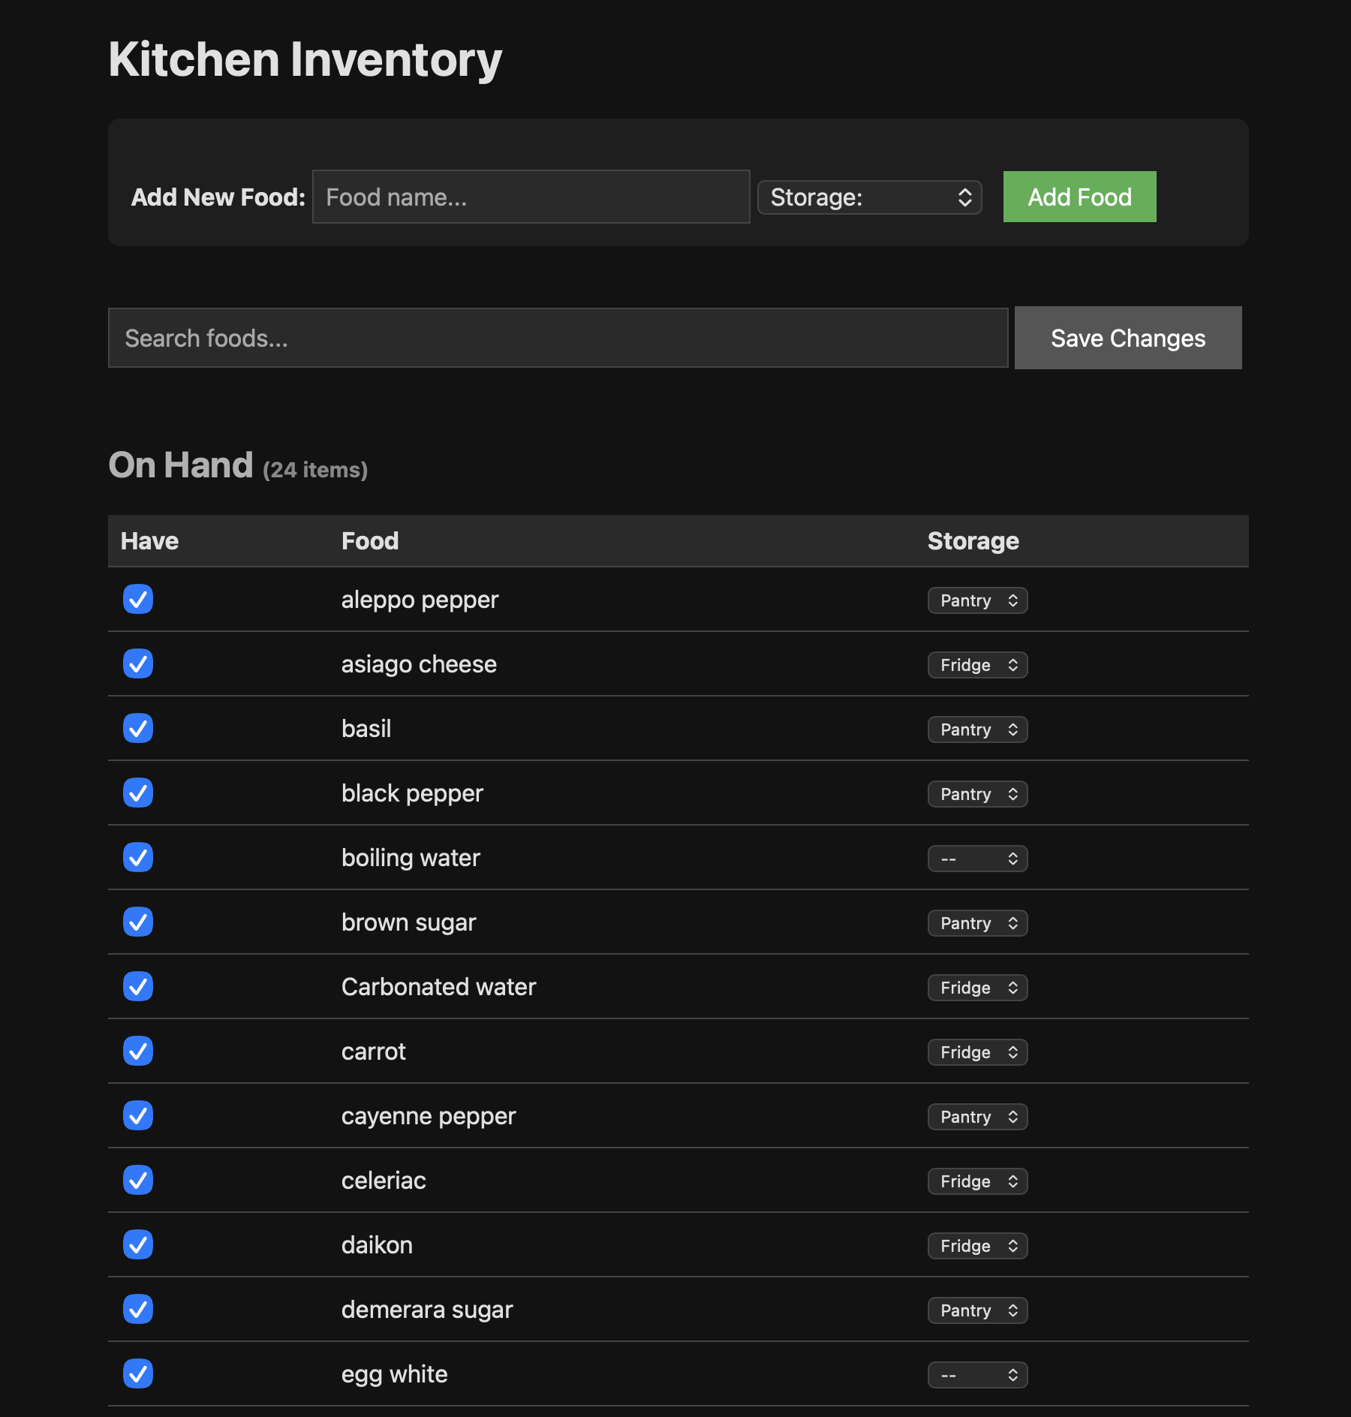Open the Fridge dropdown for daikon

pos(976,1245)
